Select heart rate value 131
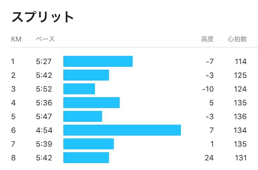258x170 pixels. click(241, 158)
